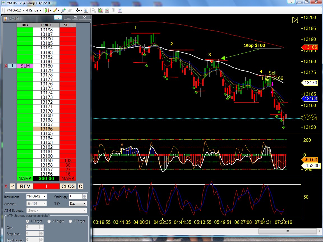This screenshot has height=242, width=323.
Task: Click the red MARK sell button
Action: (68, 178)
